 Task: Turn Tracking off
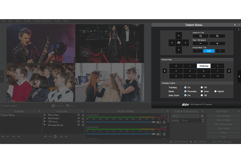(x=202, y=87)
